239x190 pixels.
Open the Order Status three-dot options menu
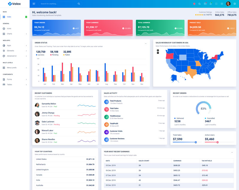point(146,43)
